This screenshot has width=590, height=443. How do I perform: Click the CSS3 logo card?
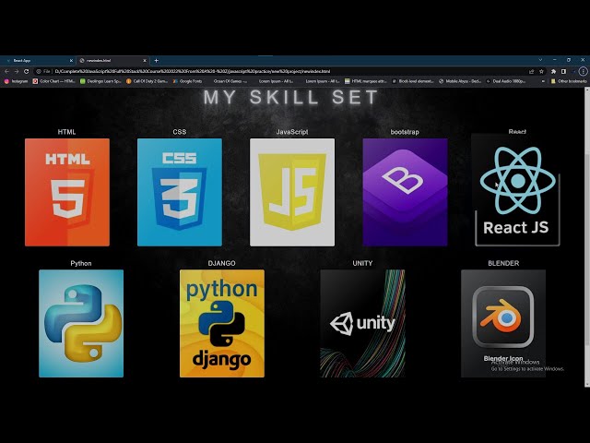pos(180,192)
